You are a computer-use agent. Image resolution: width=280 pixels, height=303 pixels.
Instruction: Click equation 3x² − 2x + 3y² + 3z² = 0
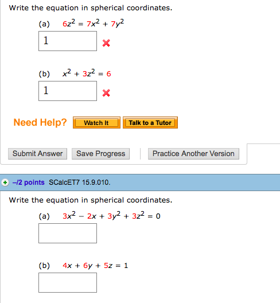tap(111, 215)
